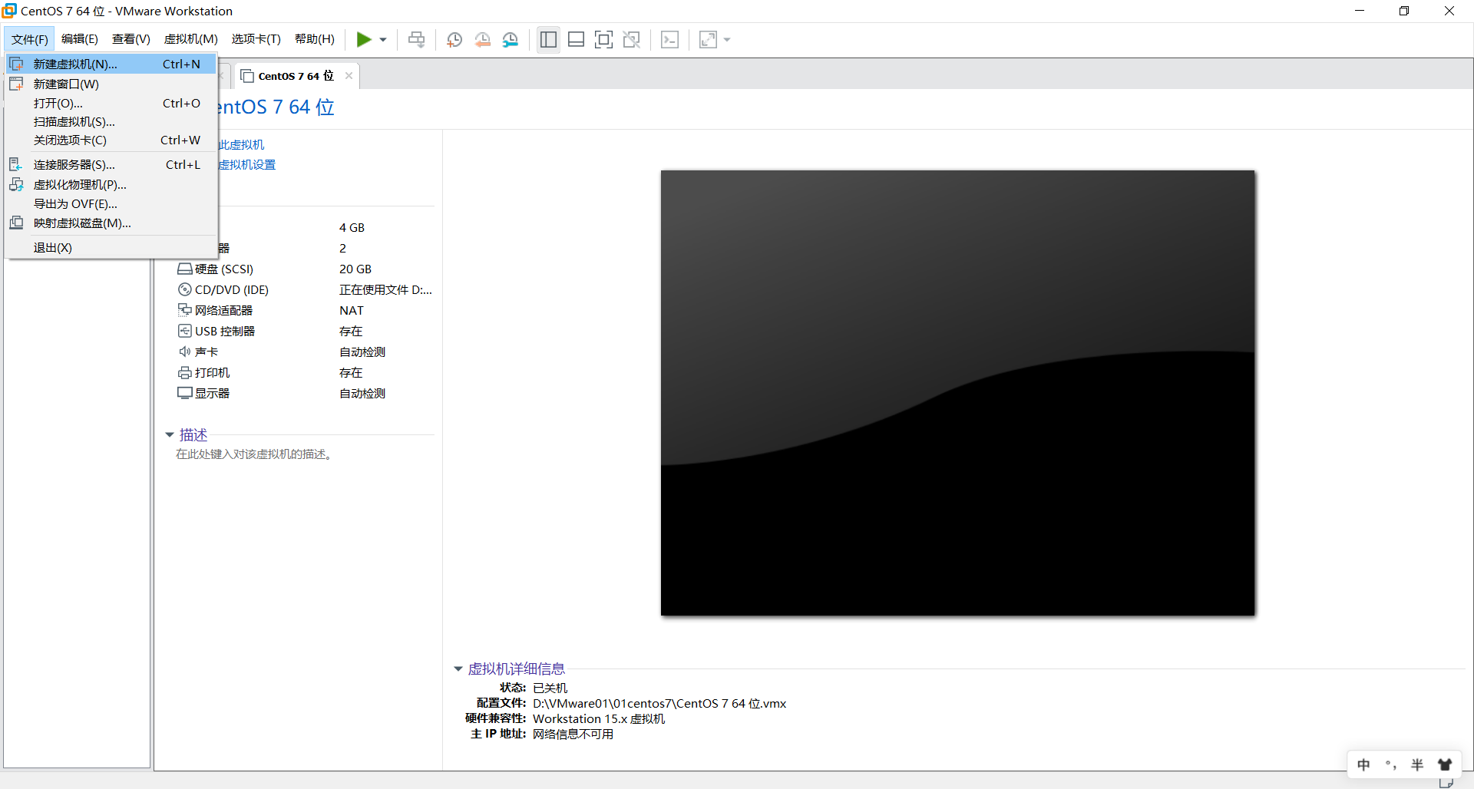Toggle the IME 中 language indicator
This screenshot has width=1474, height=789.
[x=1363, y=764]
